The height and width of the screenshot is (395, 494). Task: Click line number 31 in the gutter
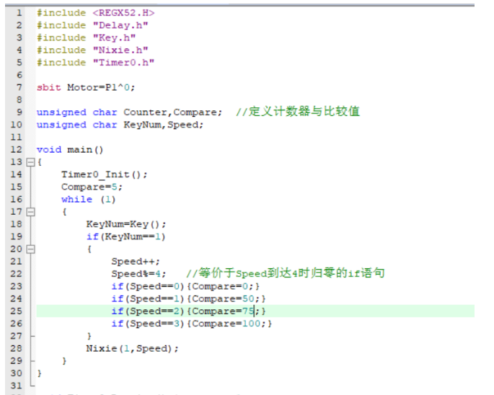pos(16,386)
